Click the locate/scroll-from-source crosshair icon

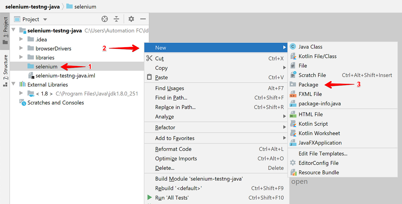(105, 19)
